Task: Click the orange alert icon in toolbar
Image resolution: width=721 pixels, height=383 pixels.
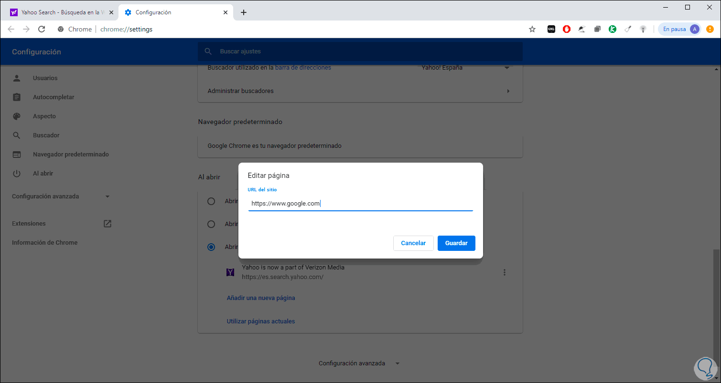Action: pos(710,29)
